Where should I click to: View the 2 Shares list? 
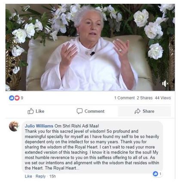coord(144,98)
